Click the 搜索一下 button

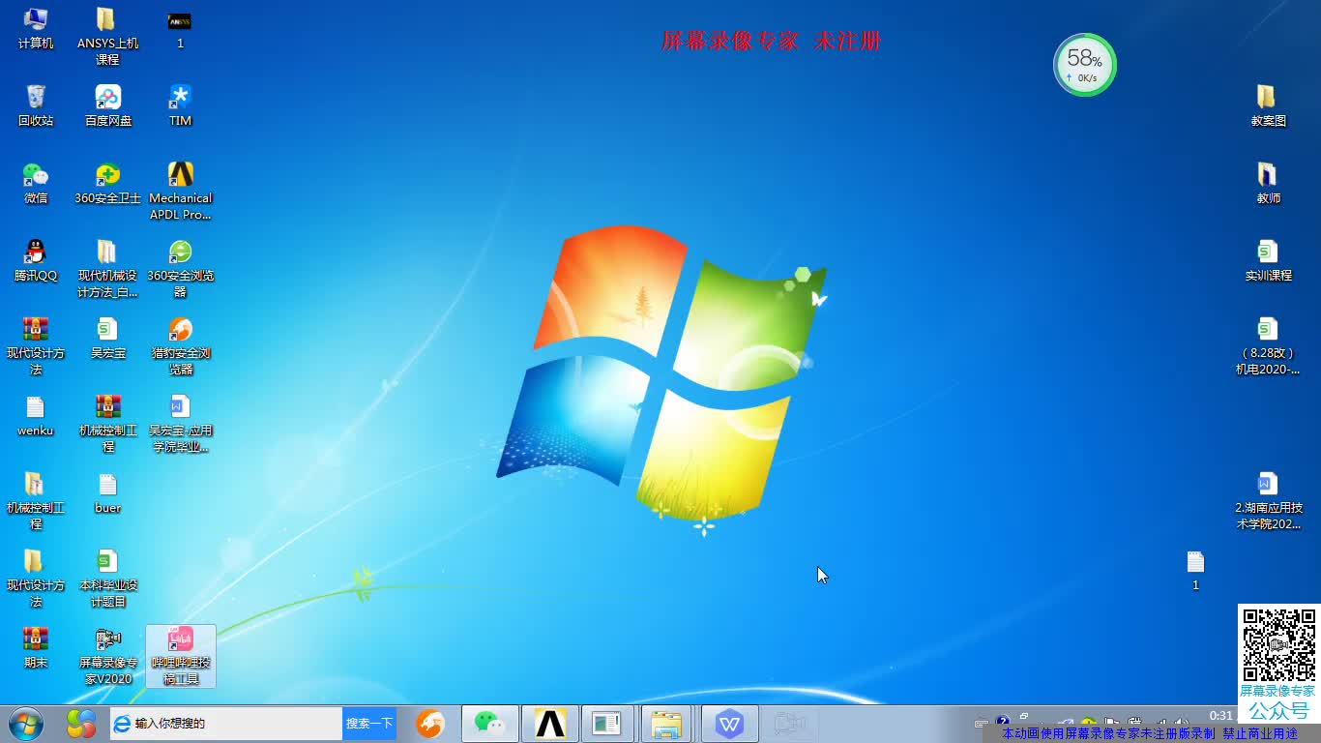pos(369,724)
